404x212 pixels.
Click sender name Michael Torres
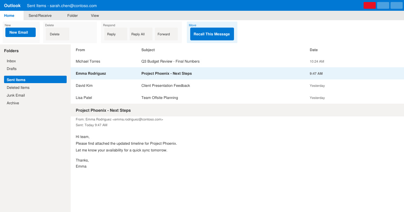tap(88, 61)
